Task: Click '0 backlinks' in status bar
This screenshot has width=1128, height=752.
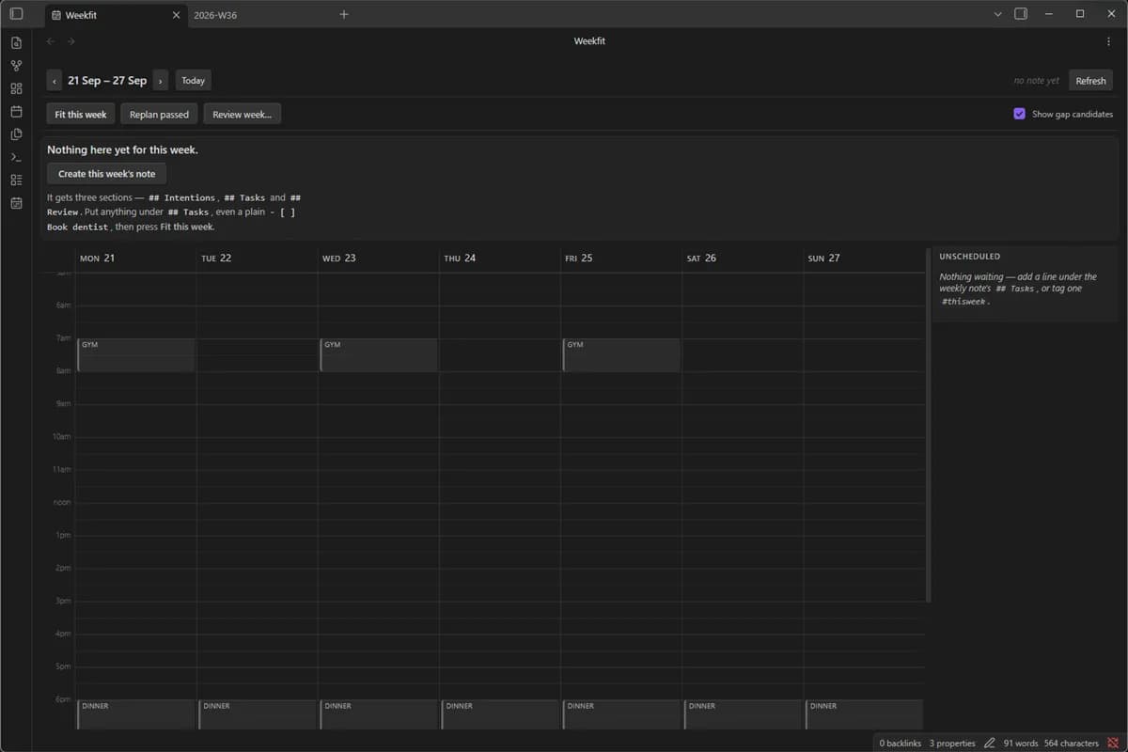Action: point(900,743)
